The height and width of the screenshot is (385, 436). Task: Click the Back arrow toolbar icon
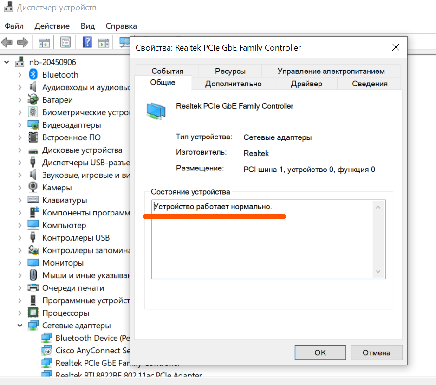(x=7, y=43)
